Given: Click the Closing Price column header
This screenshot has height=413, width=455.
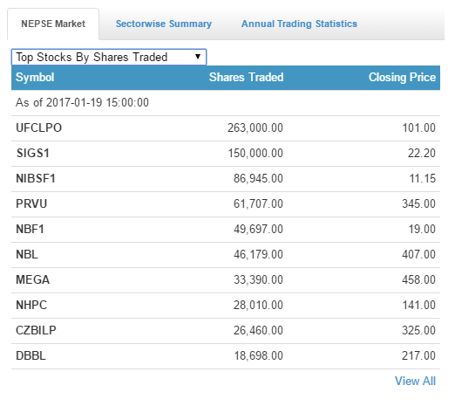Looking at the screenshot, I should click(402, 78).
